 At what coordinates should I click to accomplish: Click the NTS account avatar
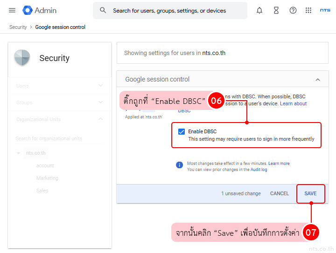coord(325,10)
